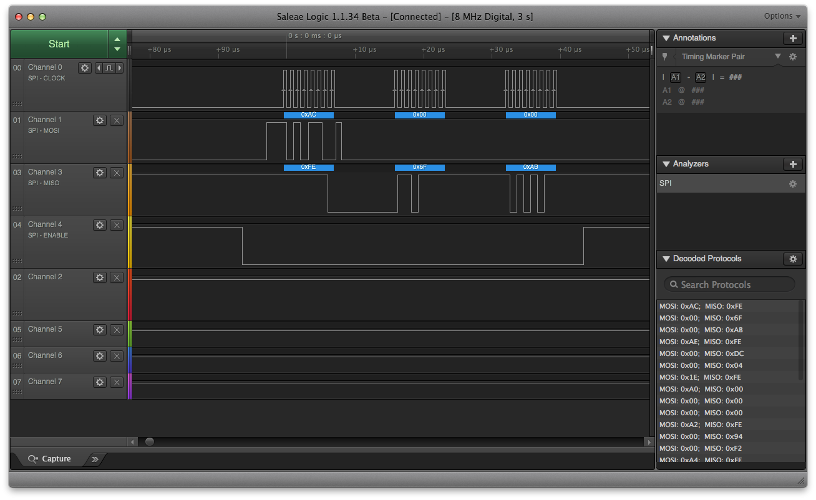Select row MOSI: 0x00; MISO: 0x94
The width and height of the screenshot is (816, 500).
coord(727,436)
